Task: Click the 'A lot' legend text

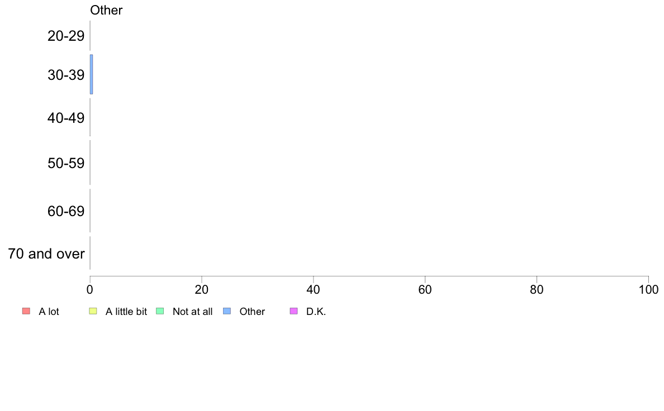Action: coord(49,312)
